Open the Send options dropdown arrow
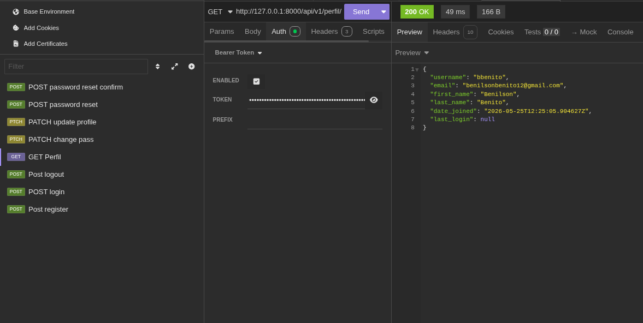 tap(384, 12)
